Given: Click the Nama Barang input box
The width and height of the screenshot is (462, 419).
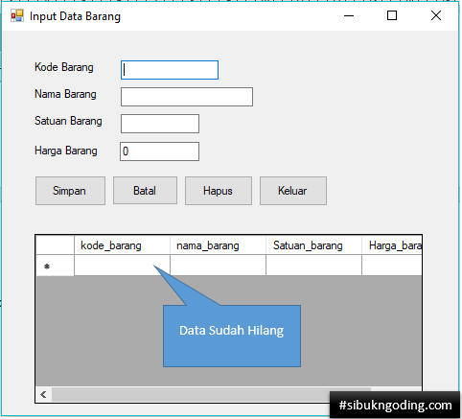Looking at the screenshot, I should click(187, 97).
